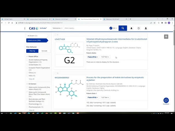The width and height of the screenshot is (175, 131).
Task: Open search history clock icon
Action: click(139, 28)
